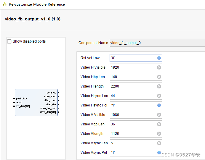The height and width of the screenshot is (160, 205).
Task: Clear the Video Vlength field
Action: coord(159,134)
